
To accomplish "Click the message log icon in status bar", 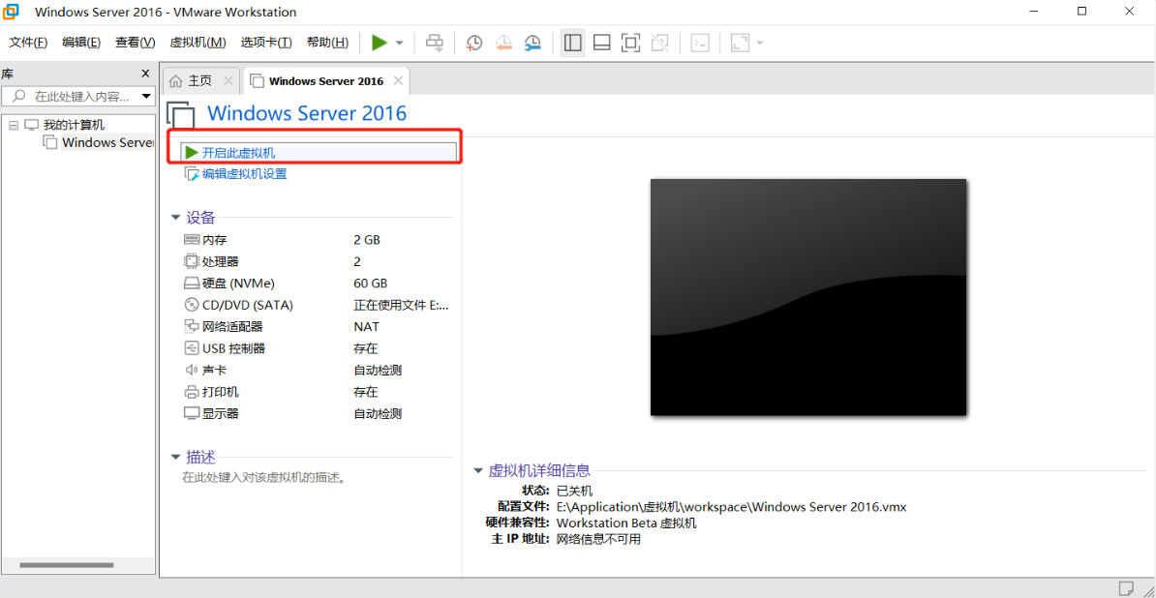I will (x=1126, y=587).
